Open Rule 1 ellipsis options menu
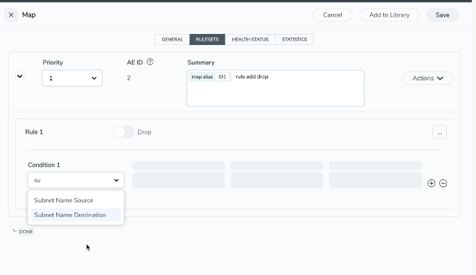 [439, 132]
